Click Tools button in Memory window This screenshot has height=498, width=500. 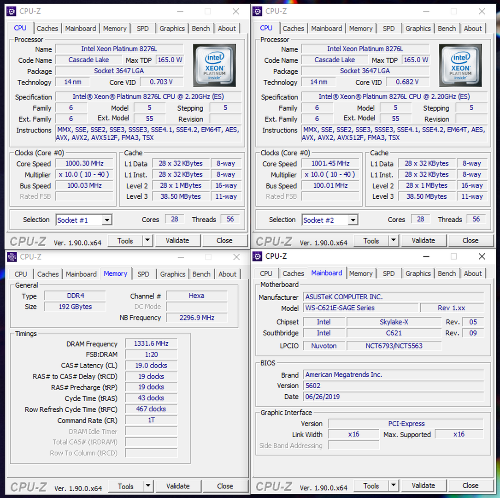126,486
